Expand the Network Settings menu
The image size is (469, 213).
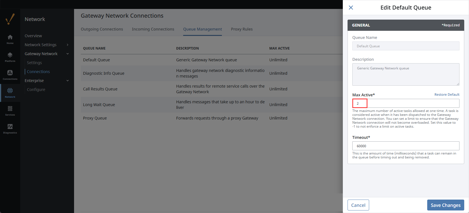pos(68,45)
